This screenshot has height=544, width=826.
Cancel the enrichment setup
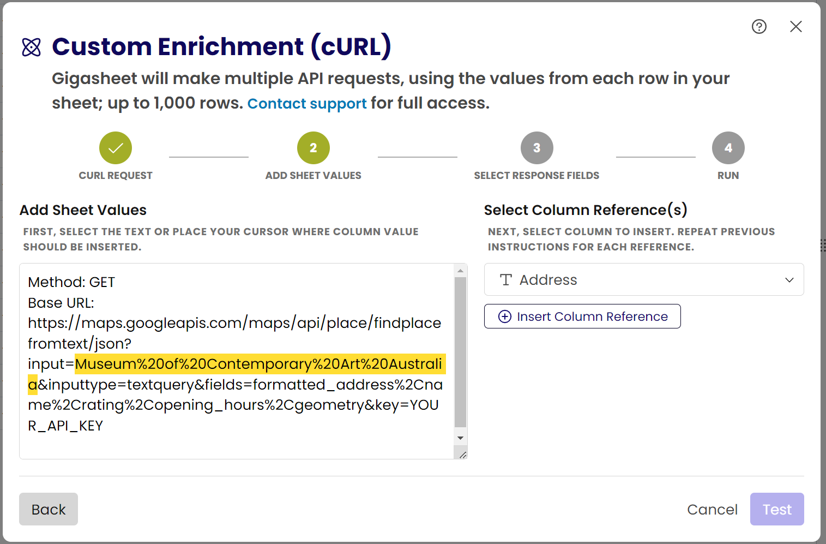(712, 509)
